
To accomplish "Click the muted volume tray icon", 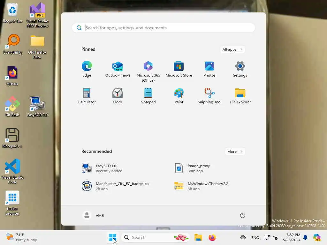I will (275, 237).
